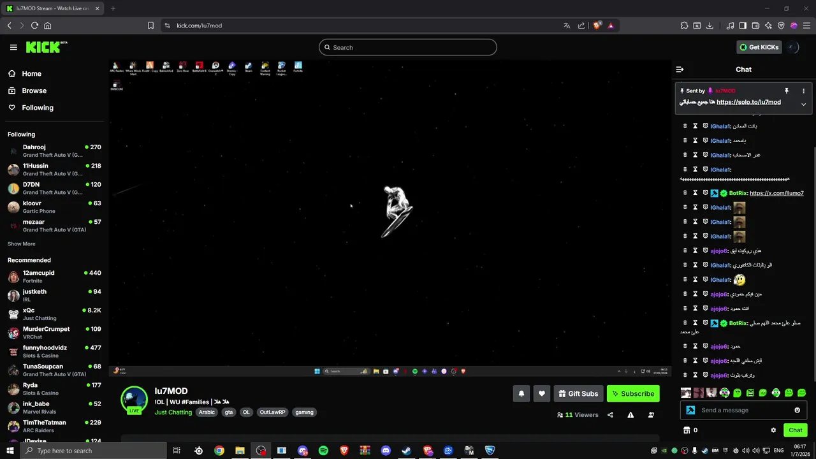This screenshot has height=459, width=816.
Task: Collapse the chat panel arrow icon
Action: click(x=680, y=69)
